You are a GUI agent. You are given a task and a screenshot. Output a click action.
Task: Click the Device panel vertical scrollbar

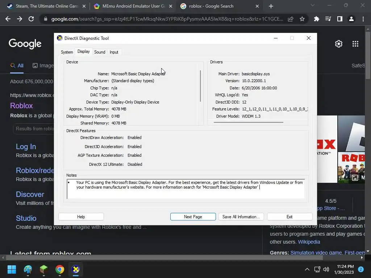(x=200, y=86)
